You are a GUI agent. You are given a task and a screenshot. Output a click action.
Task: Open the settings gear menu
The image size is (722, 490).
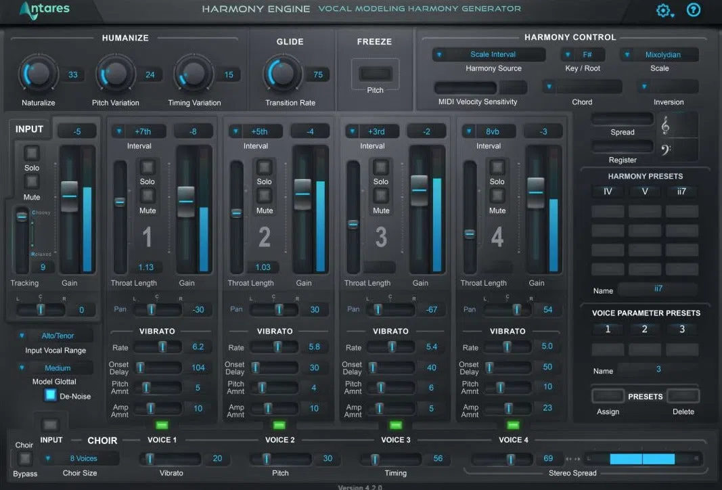[664, 10]
